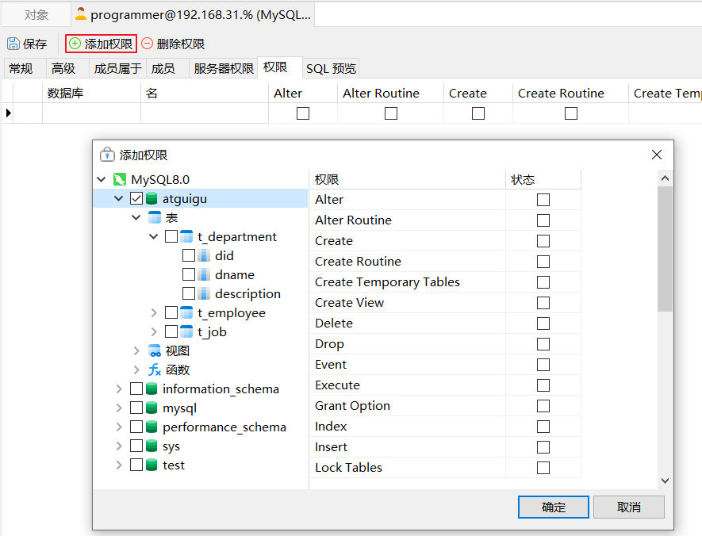Collapse the t_department table node

pyautogui.click(x=154, y=236)
